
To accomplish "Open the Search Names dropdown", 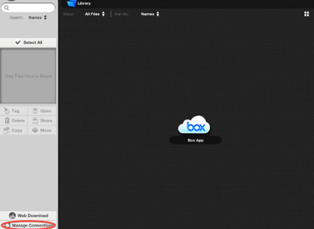I will (38, 17).
